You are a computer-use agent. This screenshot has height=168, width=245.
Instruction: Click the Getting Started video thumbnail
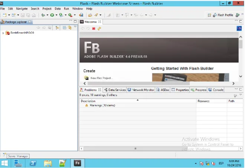pyautogui.click(x=190, y=77)
